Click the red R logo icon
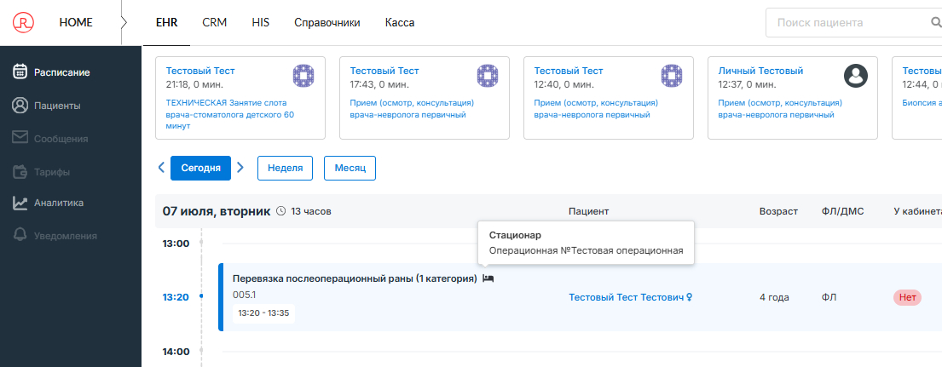The width and height of the screenshot is (942, 367). point(23,23)
